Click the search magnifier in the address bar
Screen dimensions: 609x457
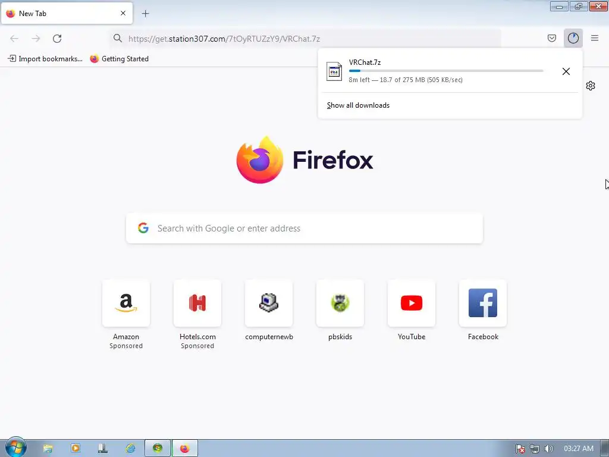click(x=118, y=38)
